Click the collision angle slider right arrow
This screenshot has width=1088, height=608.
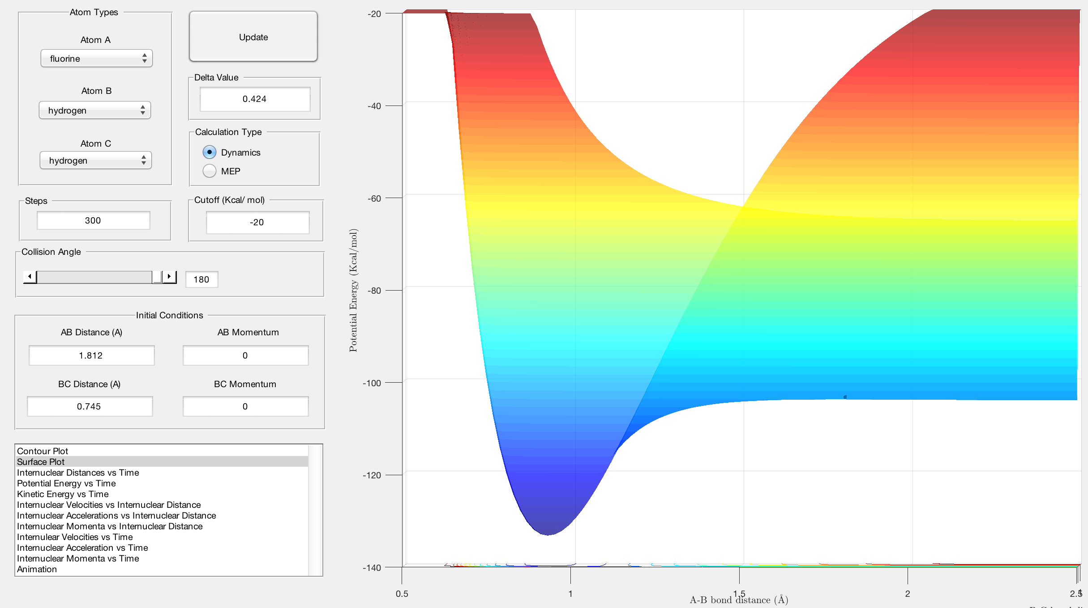point(169,277)
